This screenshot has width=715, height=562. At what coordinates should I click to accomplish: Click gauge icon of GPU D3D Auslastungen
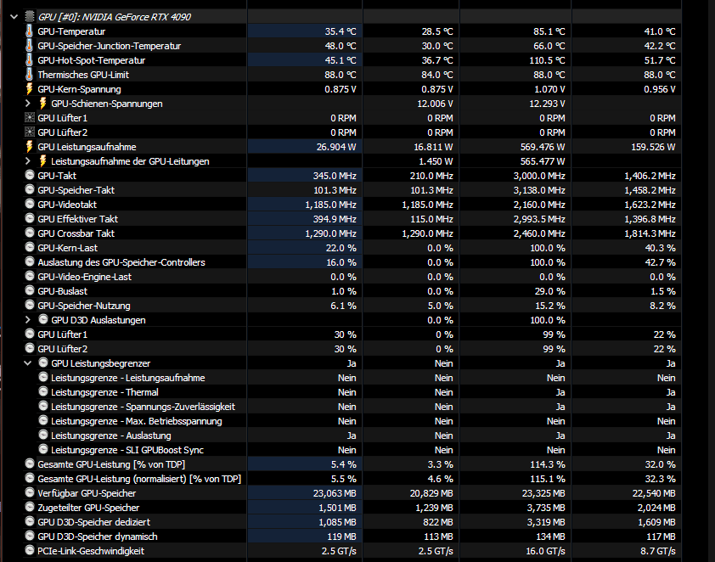(x=43, y=319)
